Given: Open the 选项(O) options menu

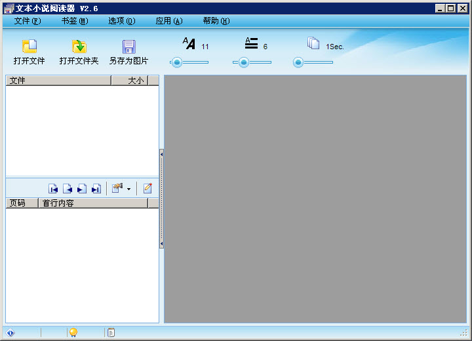Looking at the screenshot, I should [x=121, y=21].
